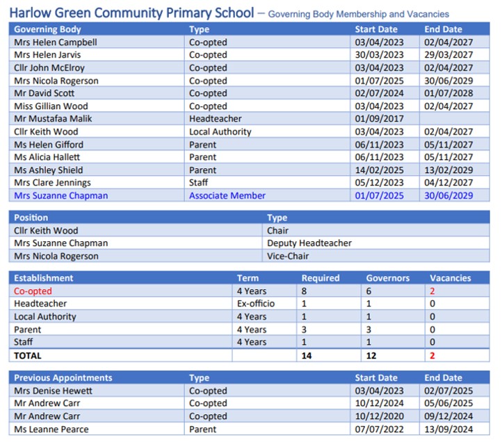The height and width of the screenshot is (442, 502).
Task: Select the Local Authority type in Keith Wood's row
Action: 220,132
